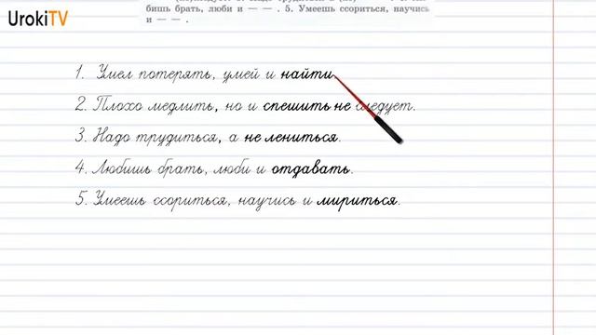Click the bold word "отдавать"
Screen dimensions: 596x335
pos(310,168)
